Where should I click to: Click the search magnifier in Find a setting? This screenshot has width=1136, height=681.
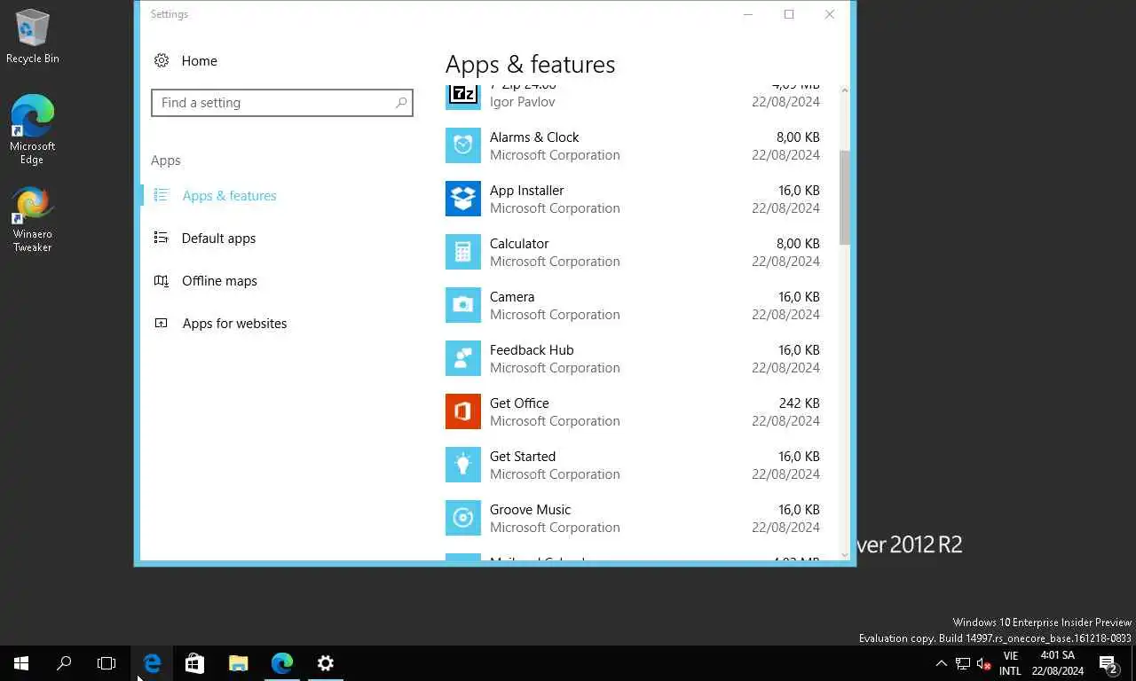[x=401, y=103]
